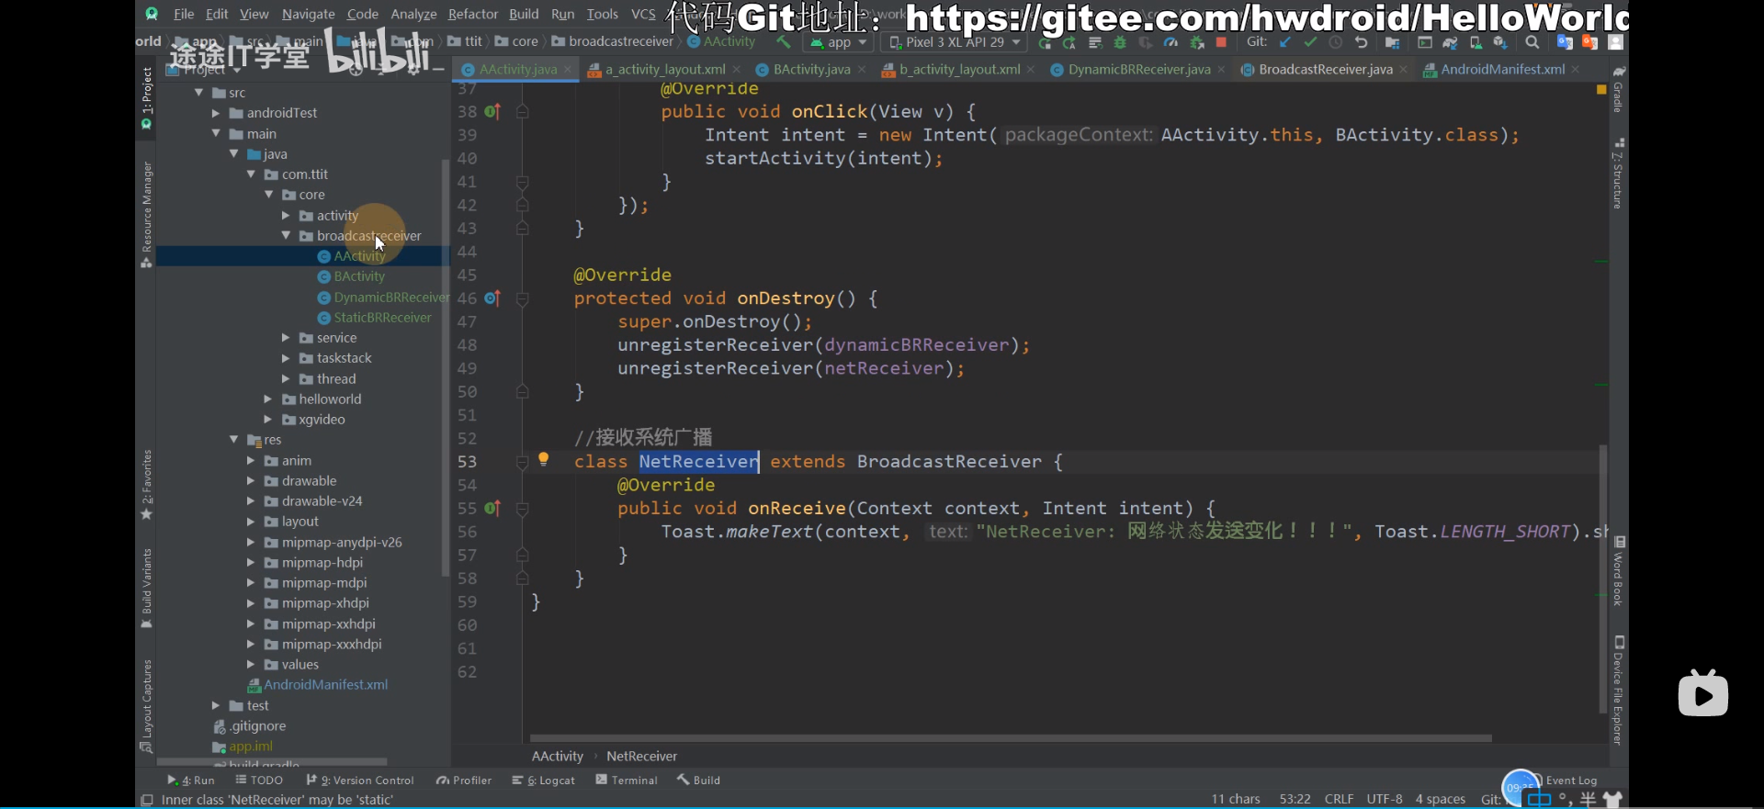Screen dimensions: 1764x809
Task: Click the Attach Debugger to Process icon
Action: (x=1196, y=43)
